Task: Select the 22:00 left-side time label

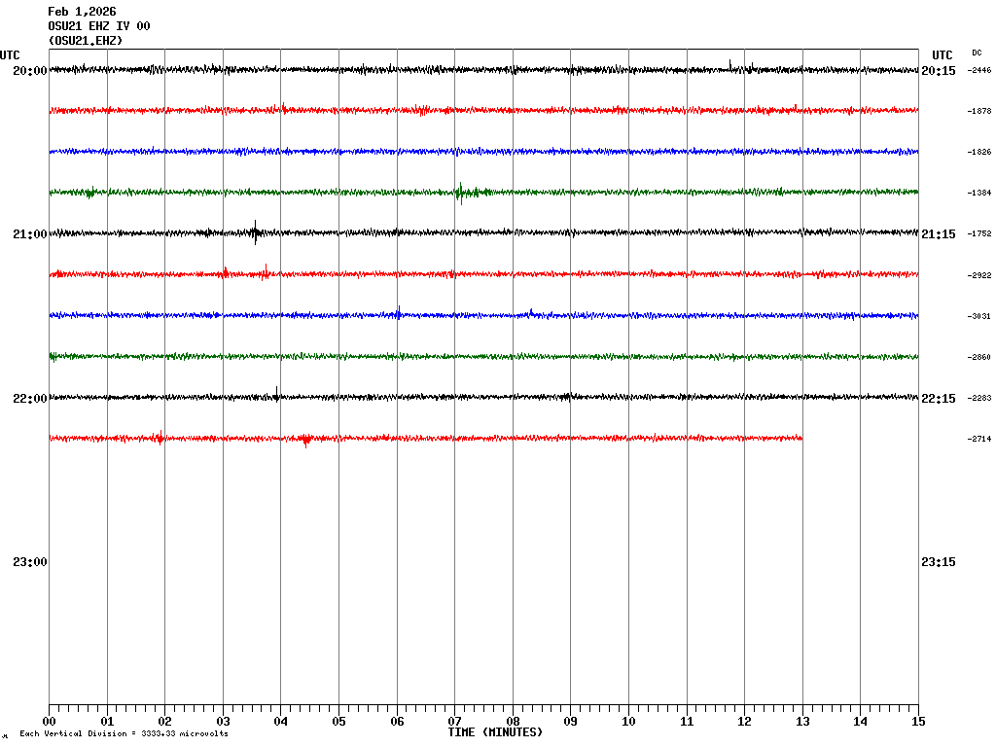Action: [x=29, y=399]
